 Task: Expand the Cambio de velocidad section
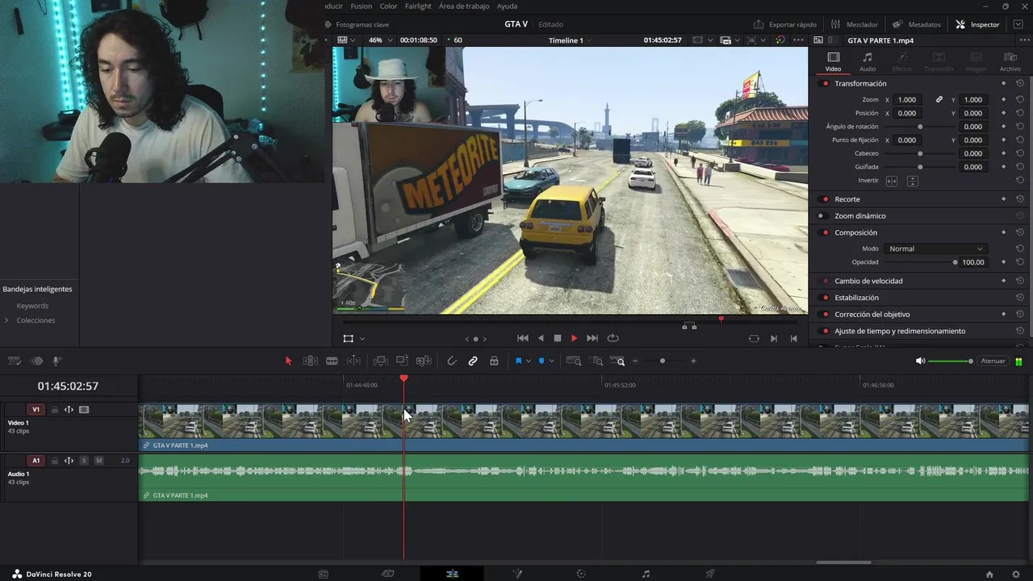[x=868, y=281]
